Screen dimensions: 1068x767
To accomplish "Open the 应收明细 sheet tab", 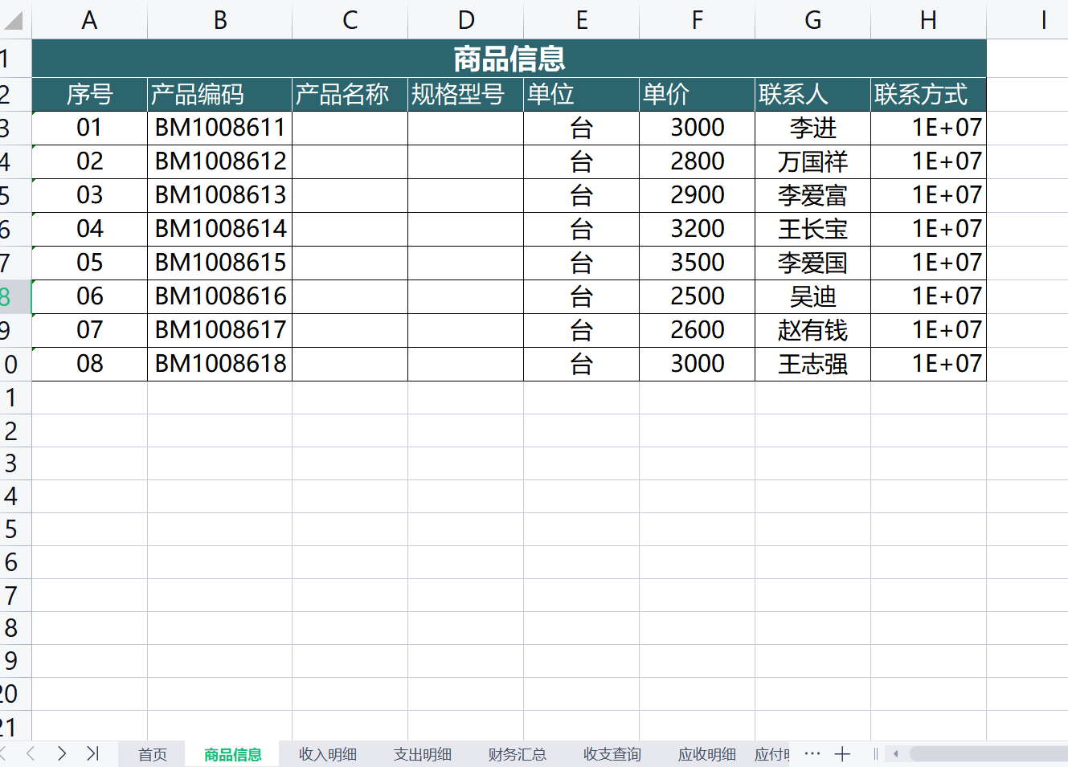I will 706,754.
